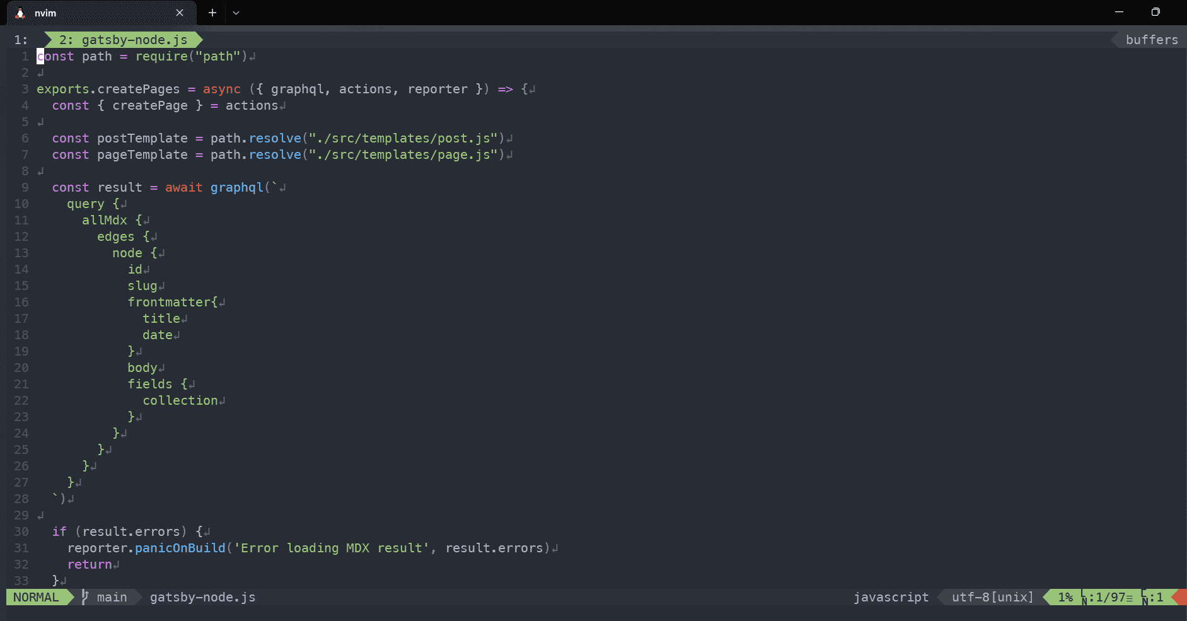Click the git branch icon beside main
Viewport: 1187px width, 621px height.
click(85, 597)
